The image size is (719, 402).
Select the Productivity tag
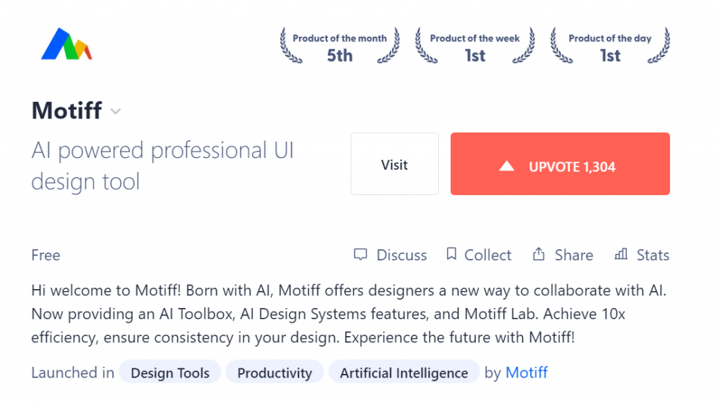coord(275,373)
